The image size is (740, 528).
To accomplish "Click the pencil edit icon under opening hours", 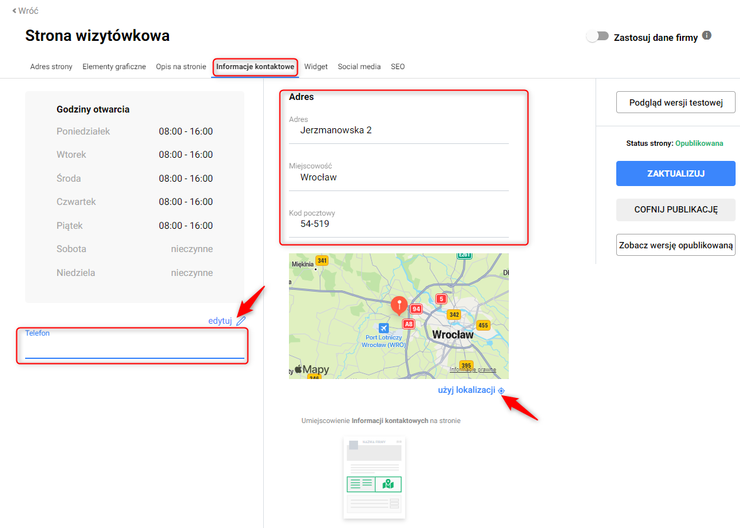I will click(241, 321).
